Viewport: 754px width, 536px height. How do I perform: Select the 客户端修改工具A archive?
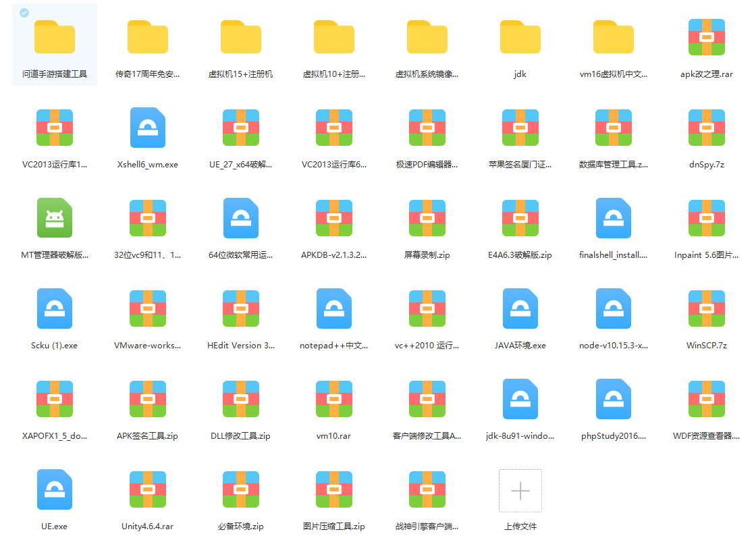pos(427,399)
